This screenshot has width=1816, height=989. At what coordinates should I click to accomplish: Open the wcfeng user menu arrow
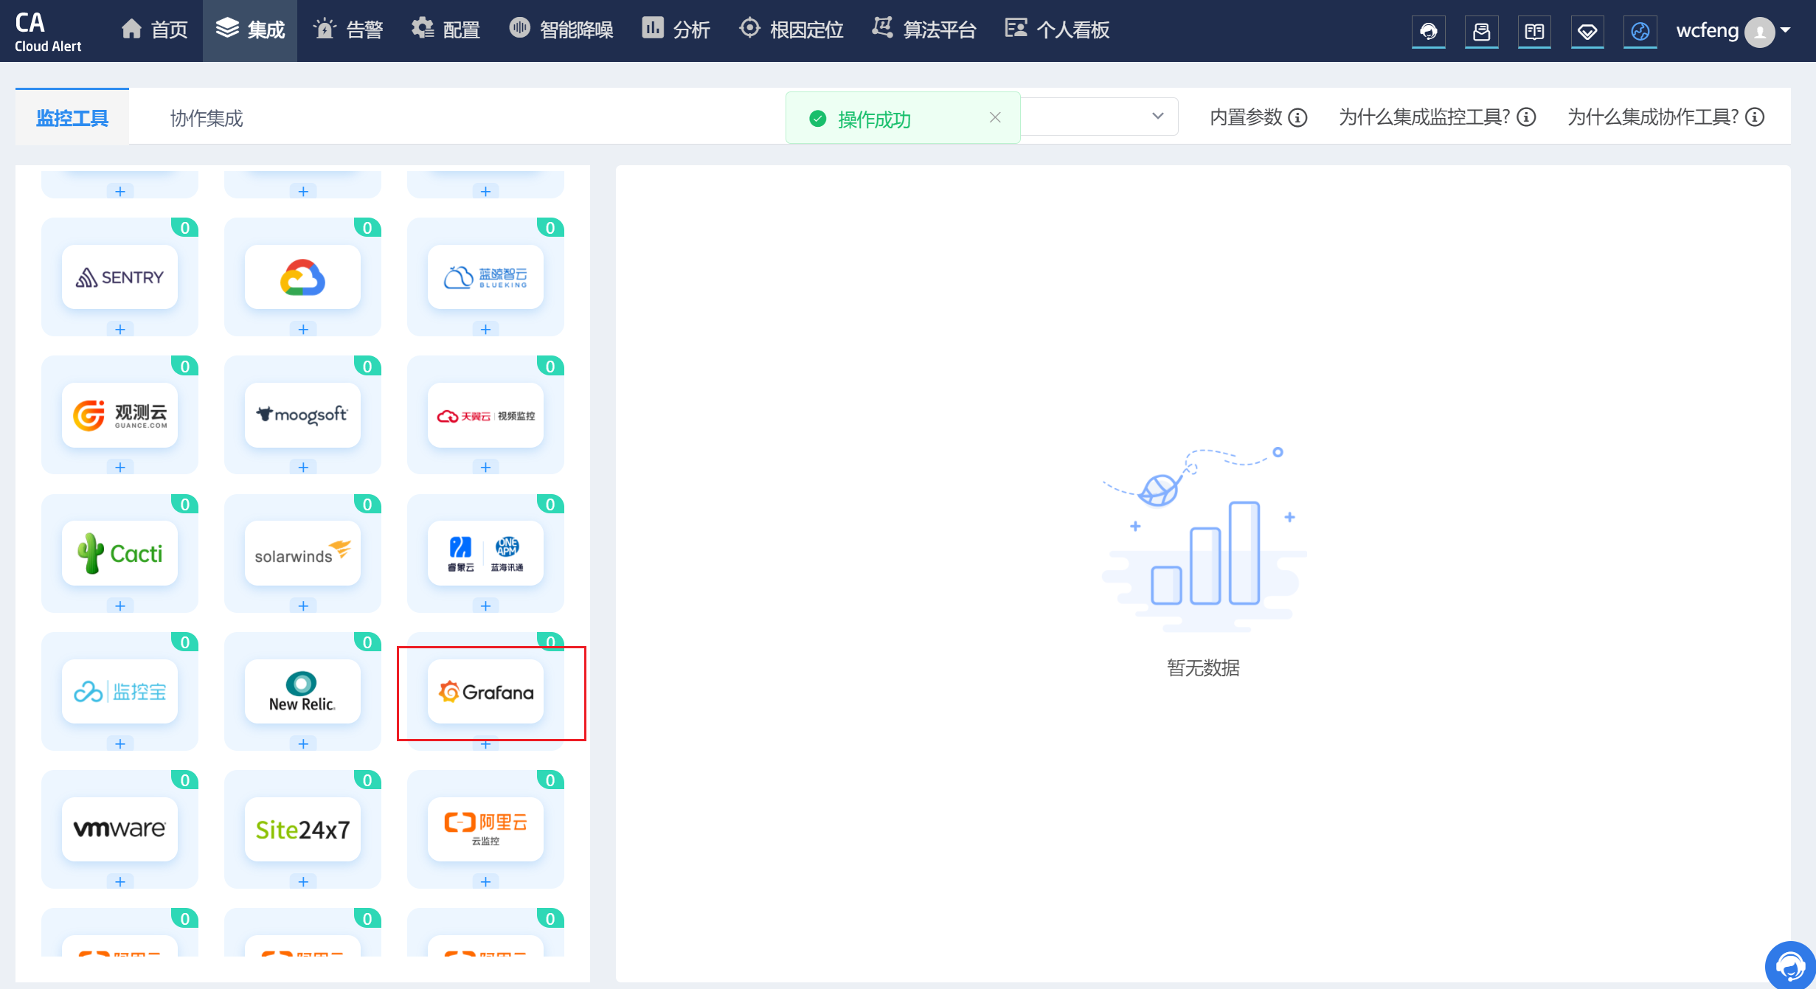coord(1785,31)
